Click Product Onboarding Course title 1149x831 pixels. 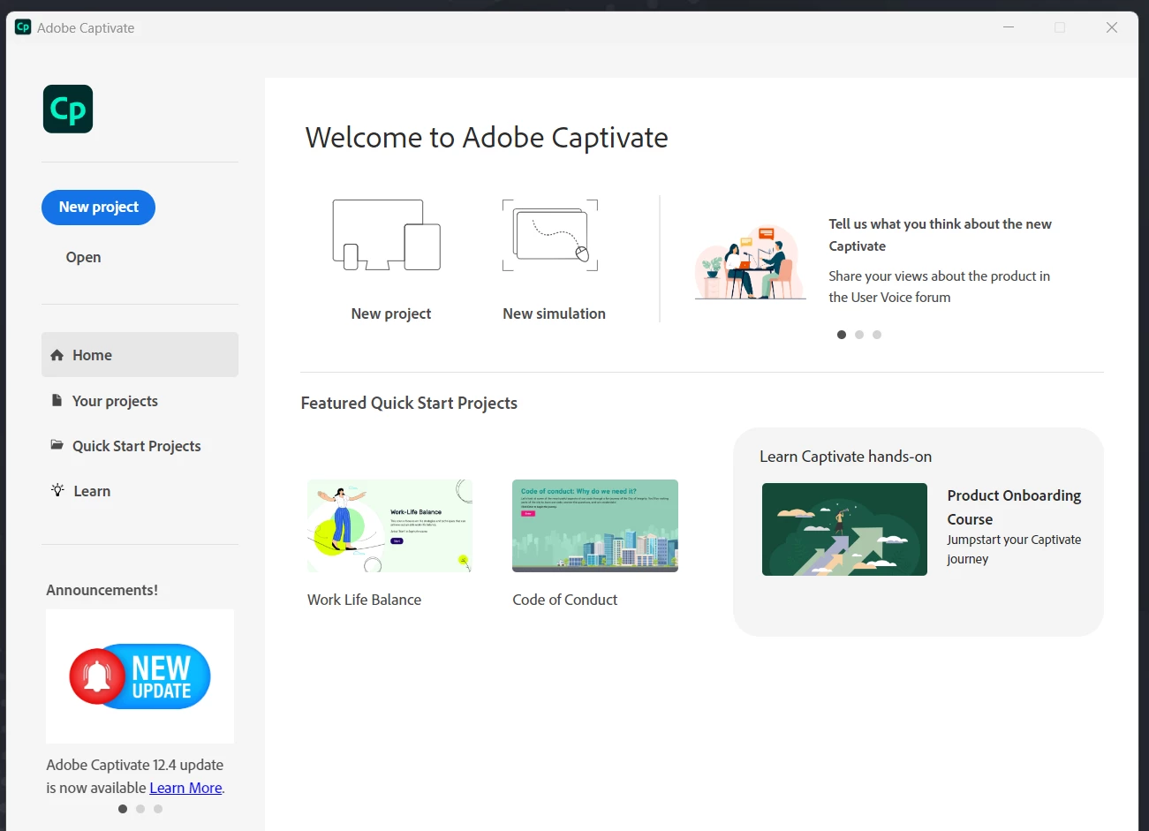(x=1014, y=507)
